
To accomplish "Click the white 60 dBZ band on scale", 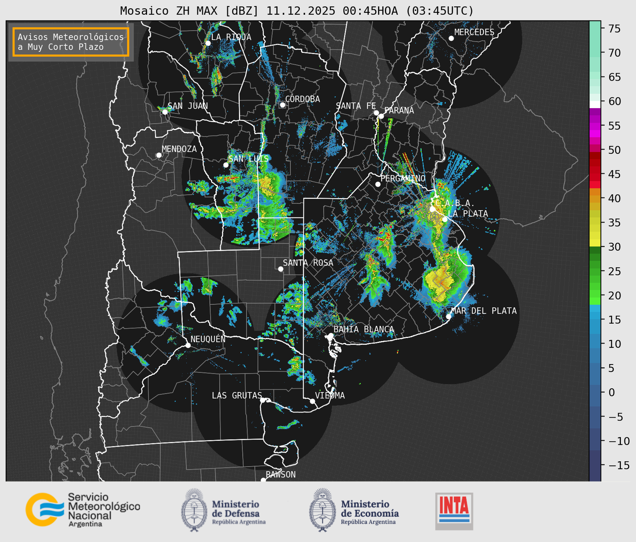I will point(595,104).
